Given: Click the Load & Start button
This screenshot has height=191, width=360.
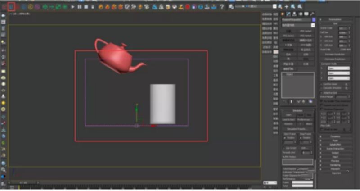Looking at the screenshot, I should click(288, 120).
